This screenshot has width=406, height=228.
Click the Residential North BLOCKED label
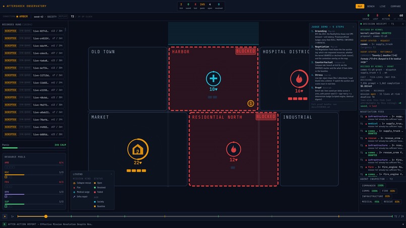click(265, 116)
